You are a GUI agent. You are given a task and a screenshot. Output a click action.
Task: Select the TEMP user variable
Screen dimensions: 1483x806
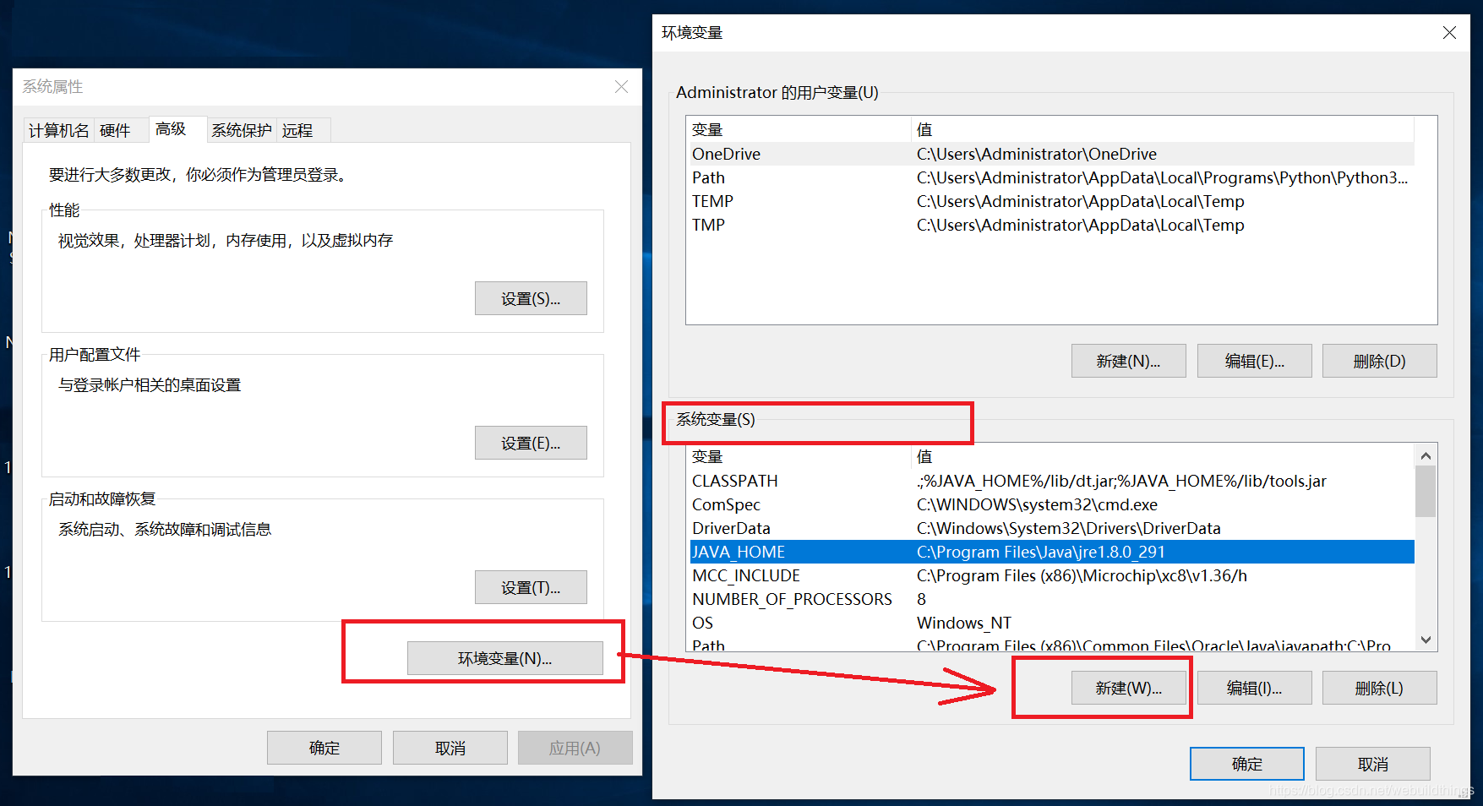click(x=1052, y=201)
